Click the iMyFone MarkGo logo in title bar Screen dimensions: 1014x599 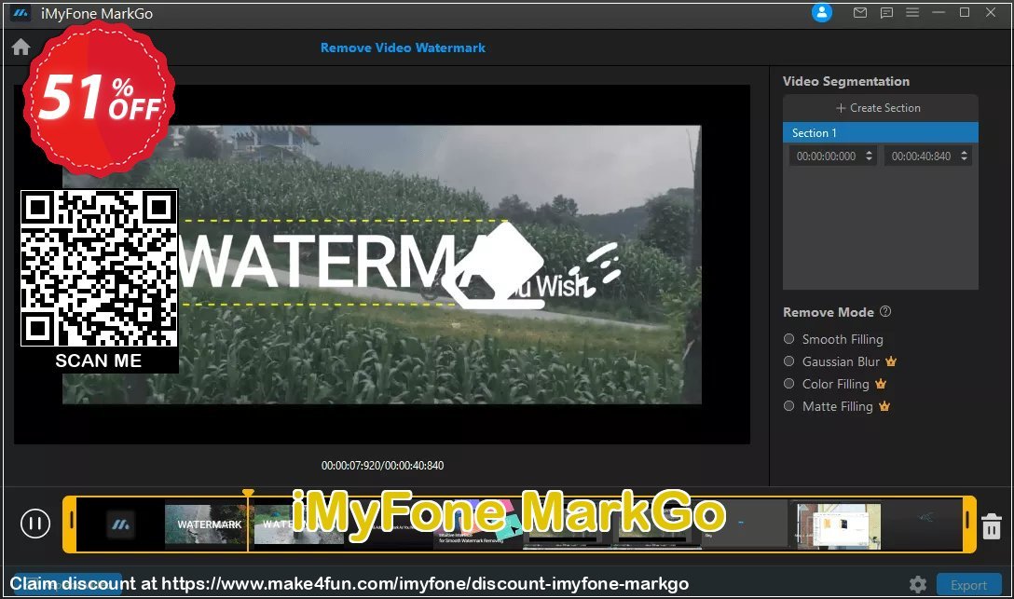(21, 14)
